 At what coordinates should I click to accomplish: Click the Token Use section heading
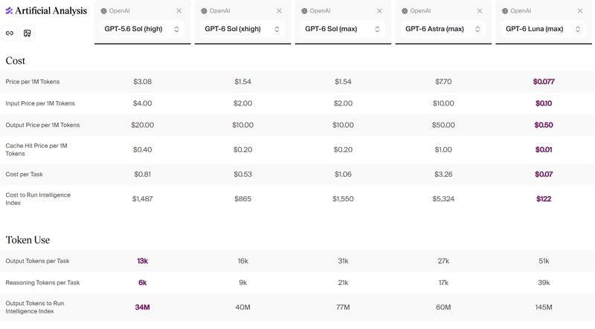tap(28, 240)
